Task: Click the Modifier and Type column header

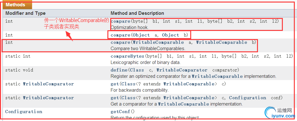Action: click(26, 13)
